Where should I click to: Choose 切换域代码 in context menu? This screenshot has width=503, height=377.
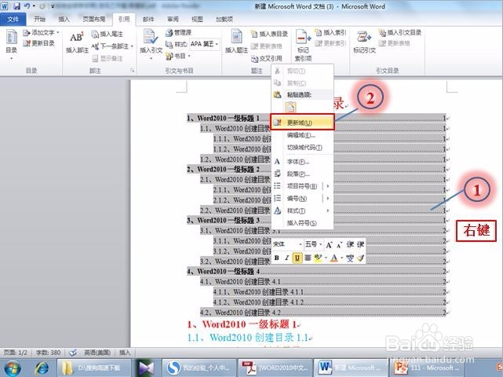point(302,148)
